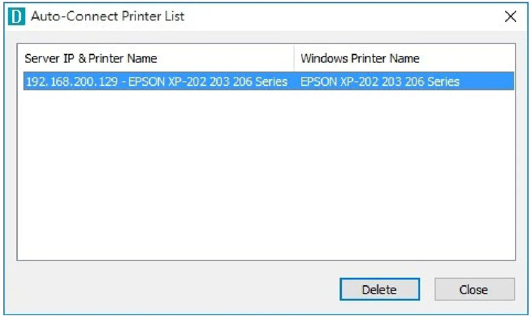Image resolution: width=531 pixels, height=317 pixels.
Task: Click the highlighted row's blank right end
Action: point(489,81)
